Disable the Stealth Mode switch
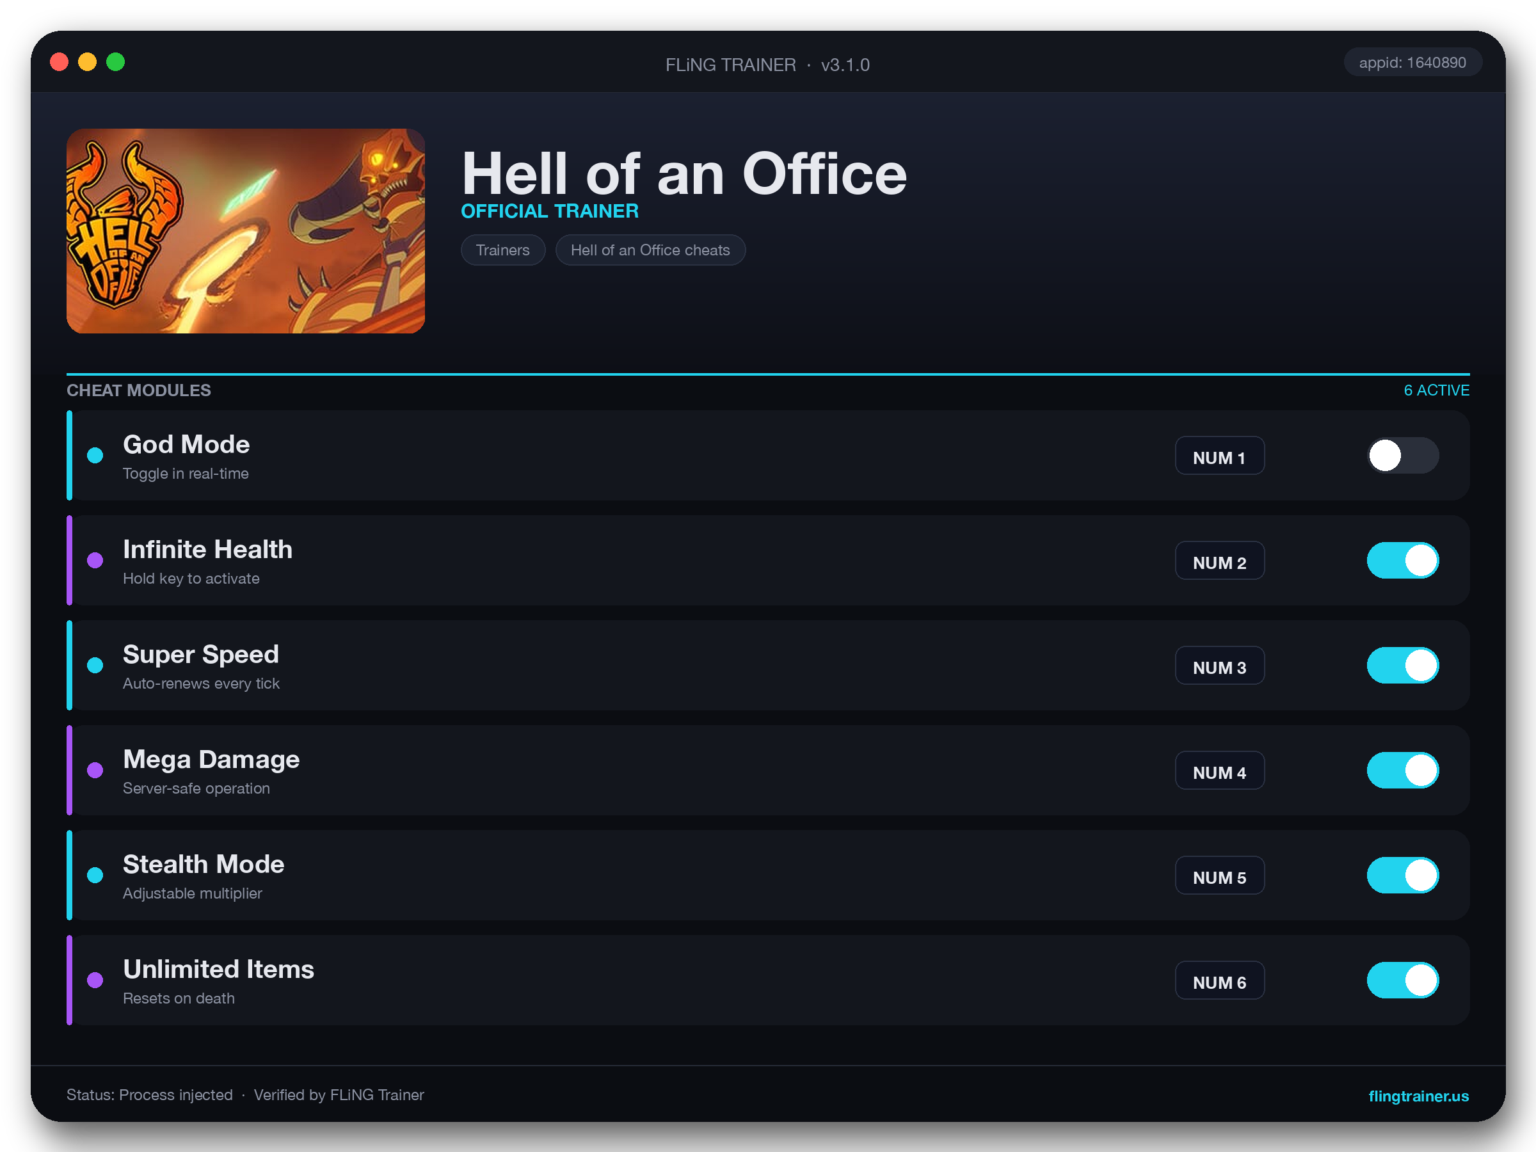Image resolution: width=1536 pixels, height=1152 pixels. click(x=1403, y=875)
